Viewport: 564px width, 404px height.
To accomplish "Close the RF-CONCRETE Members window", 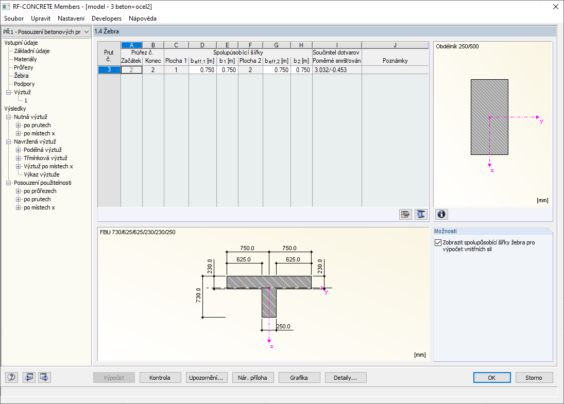I will coord(555,7).
